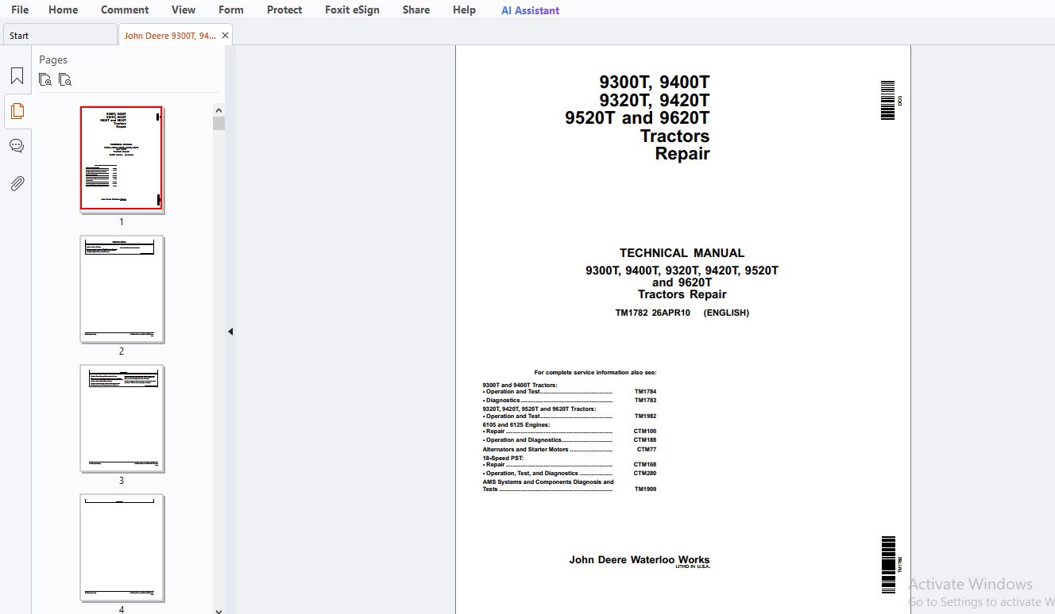The image size is (1055, 614).
Task: Click the 'TECHNICAL MANUAL' heading text
Action: (x=682, y=253)
